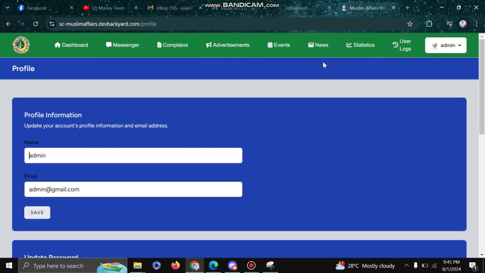Open a new browser tab
485x273 pixels.
point(407,8)
